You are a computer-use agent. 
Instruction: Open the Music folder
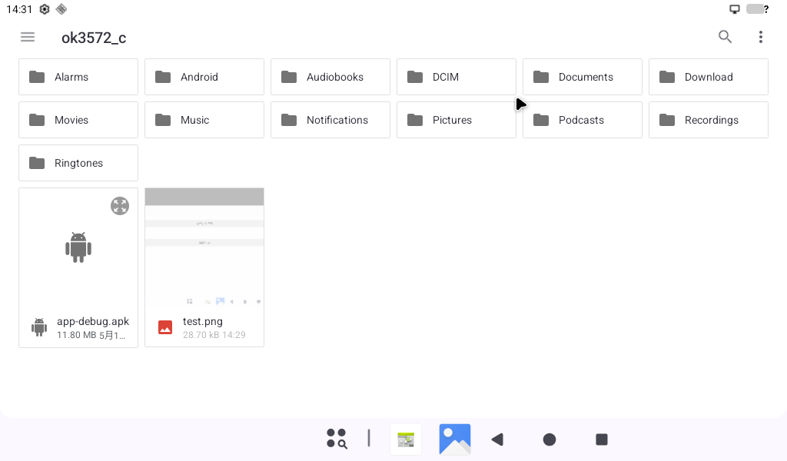[204, 120]
